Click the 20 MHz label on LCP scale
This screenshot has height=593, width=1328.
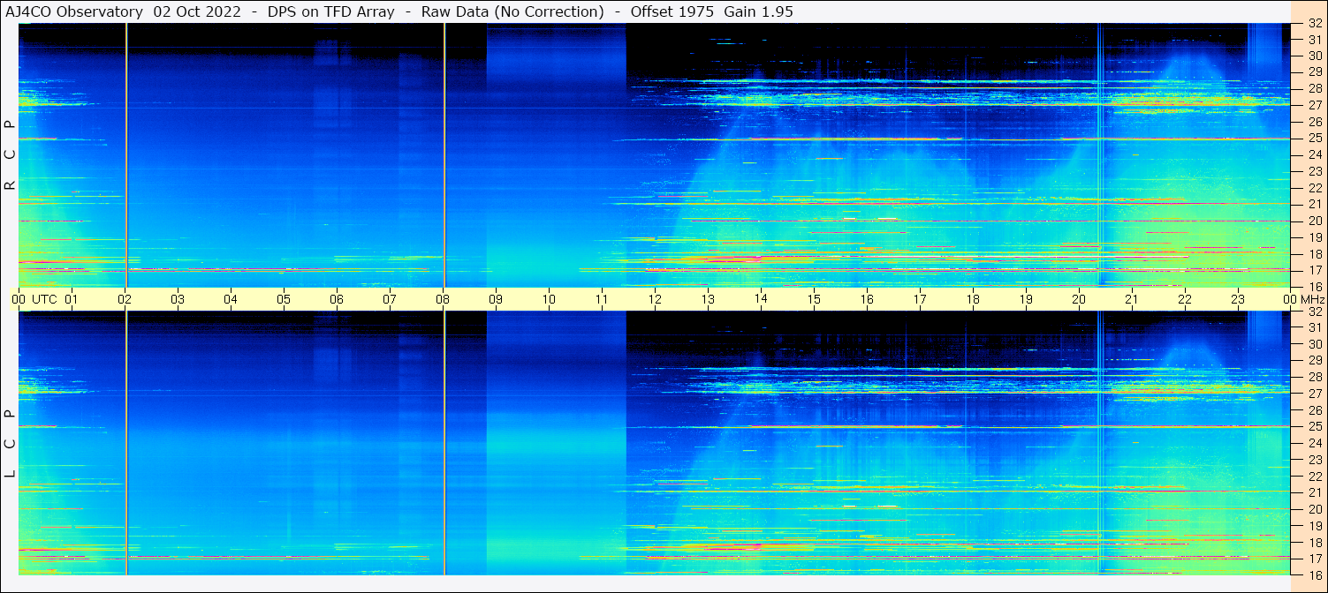pos(1314,509)
